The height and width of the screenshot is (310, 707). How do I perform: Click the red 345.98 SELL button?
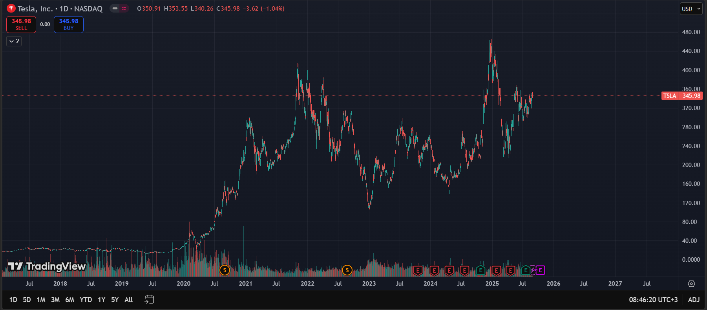[x=21, y=24]
